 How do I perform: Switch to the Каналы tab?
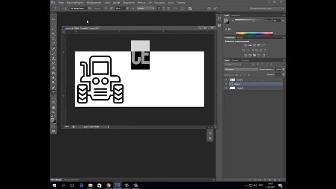click(x=235, y=60)
